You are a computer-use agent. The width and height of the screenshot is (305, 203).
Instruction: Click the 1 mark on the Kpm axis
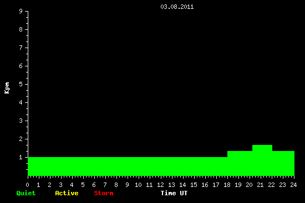point(21,157)
